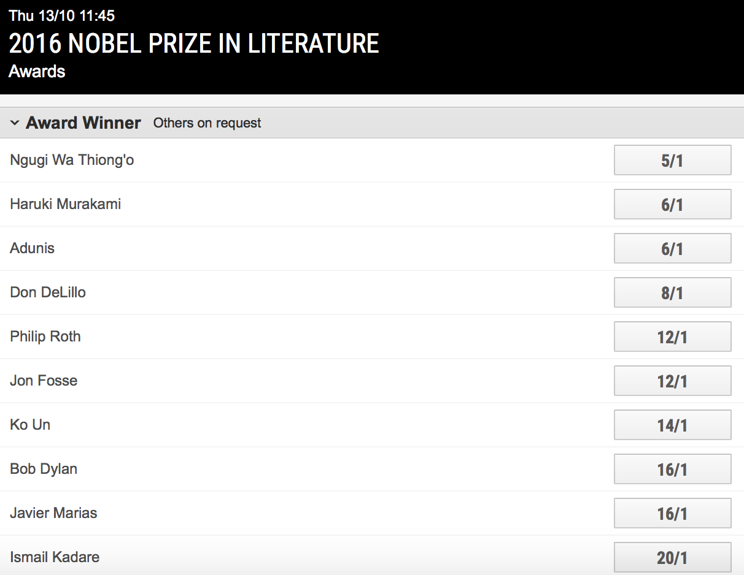The height and width of the screenshot is (575, 744).
Task: Select Ko Un's 14/1 odds button
Action: [x=672, y=425]
